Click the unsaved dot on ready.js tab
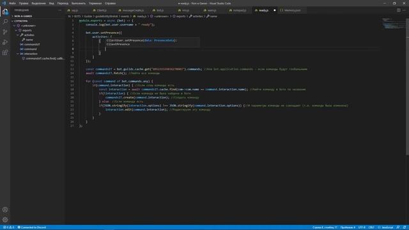The image size is (409, 230). point(274,10)
